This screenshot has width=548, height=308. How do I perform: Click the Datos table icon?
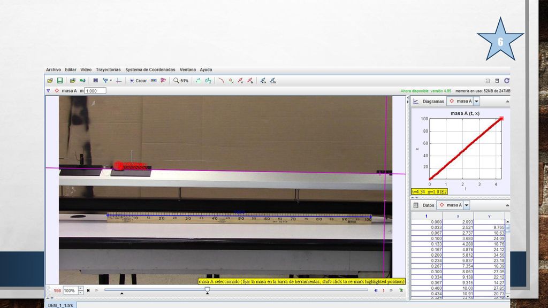pos(416,205)
